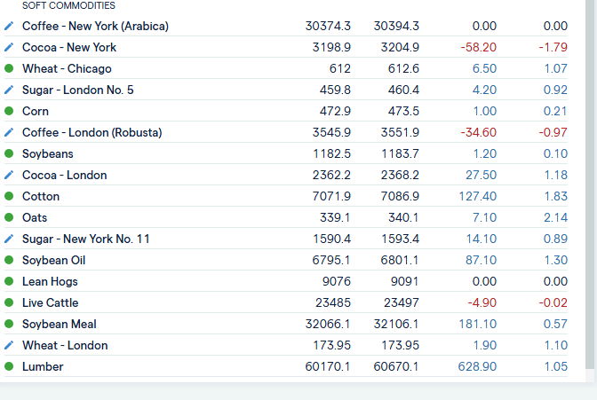
Task: Click Lumber sell price 60170.1
Action: (x=328, y=366)
